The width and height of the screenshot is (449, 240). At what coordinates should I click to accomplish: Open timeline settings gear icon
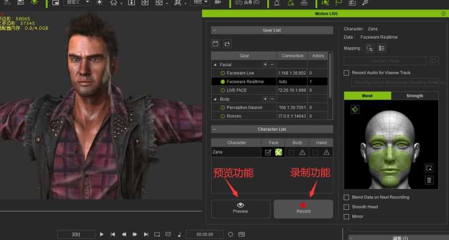231,234
